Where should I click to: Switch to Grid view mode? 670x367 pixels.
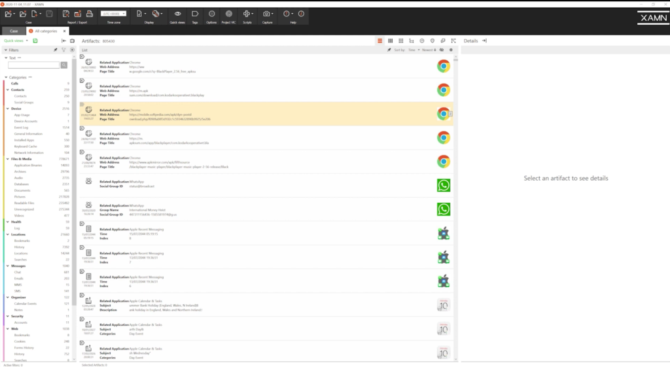pyautogui.click(x=401, y=41)
